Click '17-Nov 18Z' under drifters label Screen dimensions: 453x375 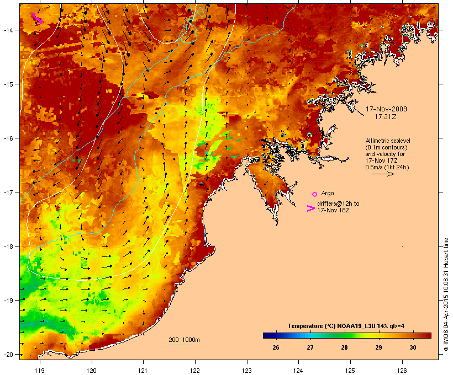point(333,210)
